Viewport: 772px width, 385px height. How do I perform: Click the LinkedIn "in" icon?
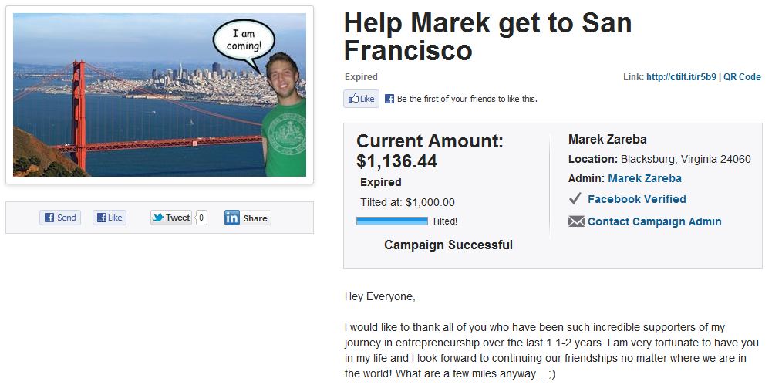(x=232, y=218)
